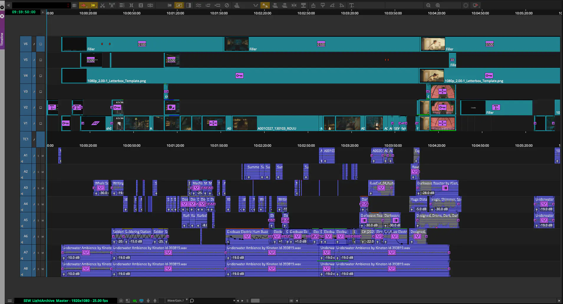Solo audio track A7
563x304 pixels.
tap(38, 253)
